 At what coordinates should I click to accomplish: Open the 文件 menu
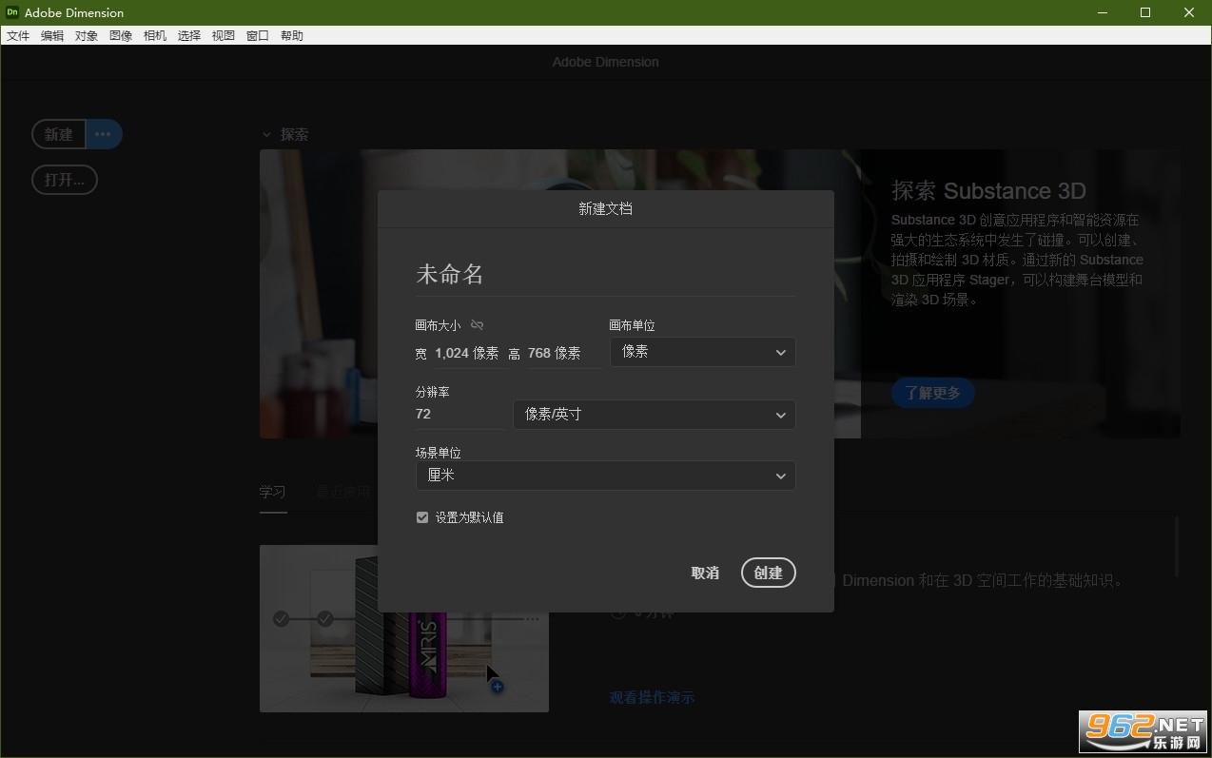pyautogui.click(x=18, y=36)
